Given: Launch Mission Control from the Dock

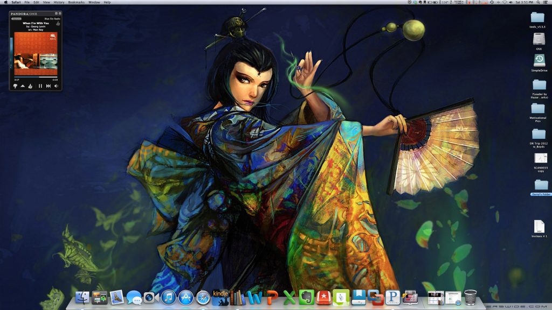Looking at the screenshot, I should [100, 298].
